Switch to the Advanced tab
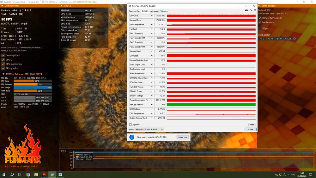This screenshot has width=316, height=178. (155, 11)
